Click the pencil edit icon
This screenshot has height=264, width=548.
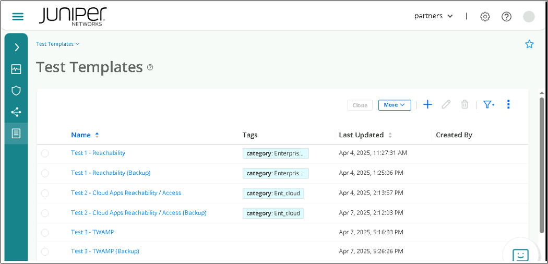[446, 104]
